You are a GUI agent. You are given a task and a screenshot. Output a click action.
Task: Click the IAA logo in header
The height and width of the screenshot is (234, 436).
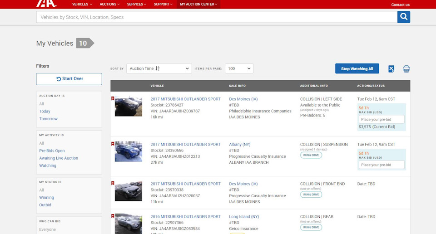(46, 3)
